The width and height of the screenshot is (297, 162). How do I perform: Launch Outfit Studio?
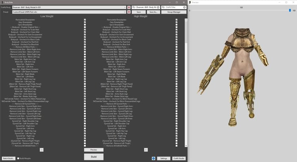179,158
